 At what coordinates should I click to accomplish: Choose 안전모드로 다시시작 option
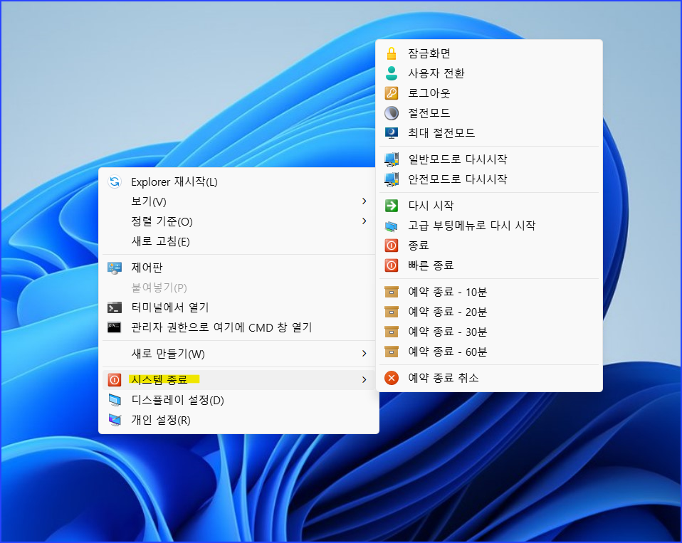[x=489, y=179]
